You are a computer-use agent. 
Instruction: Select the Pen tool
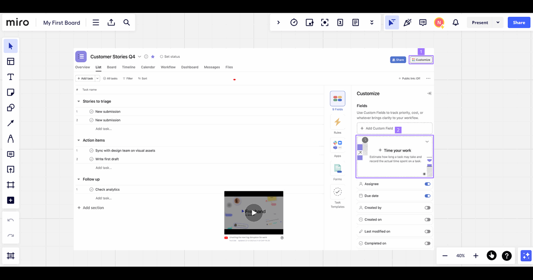click(11, 139)
